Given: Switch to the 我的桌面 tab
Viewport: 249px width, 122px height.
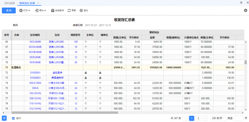Looking at the screenshot, I should pyautogui.click(x=10, y=3).
